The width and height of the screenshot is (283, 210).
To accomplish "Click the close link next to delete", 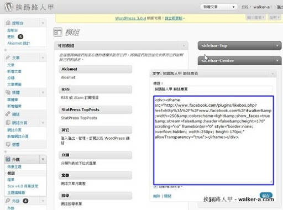I will click(x=167, y=196).
